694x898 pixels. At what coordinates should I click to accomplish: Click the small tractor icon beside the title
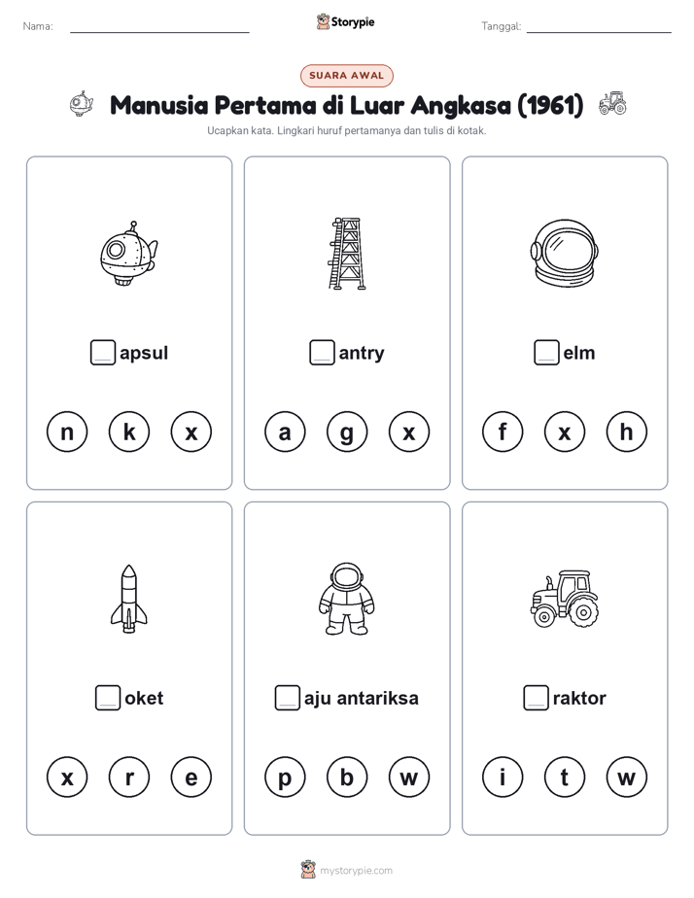(612, 104)
